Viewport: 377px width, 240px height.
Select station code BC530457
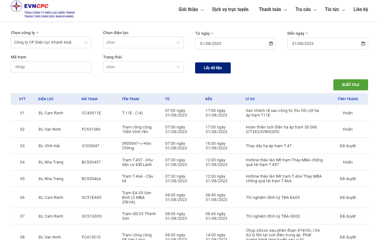tap(91, 162)
